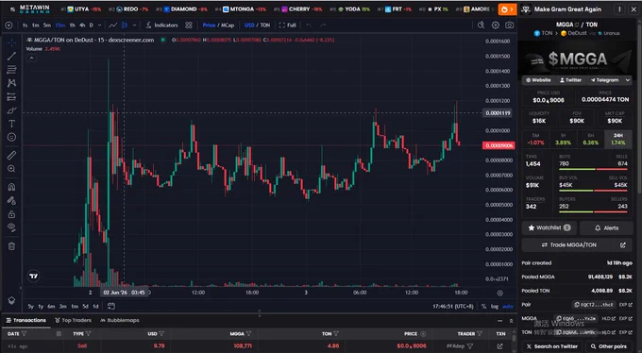Toggle auto scale on price axis
This screenshot has width=642, height=353.
(508, 307)
